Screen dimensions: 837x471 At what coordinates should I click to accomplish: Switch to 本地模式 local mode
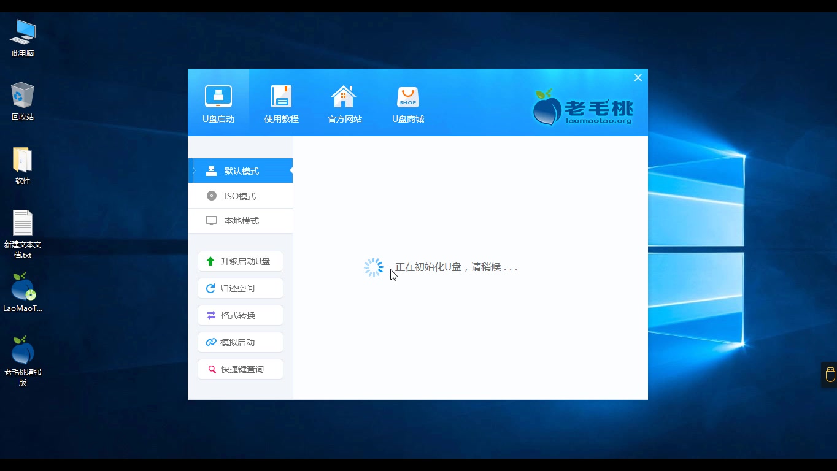click(x=240, y=221)
